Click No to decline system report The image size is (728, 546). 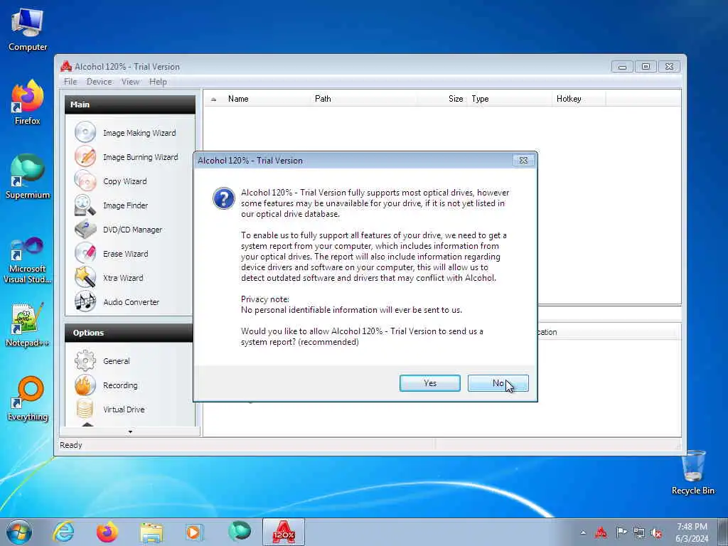coord(498,383)
